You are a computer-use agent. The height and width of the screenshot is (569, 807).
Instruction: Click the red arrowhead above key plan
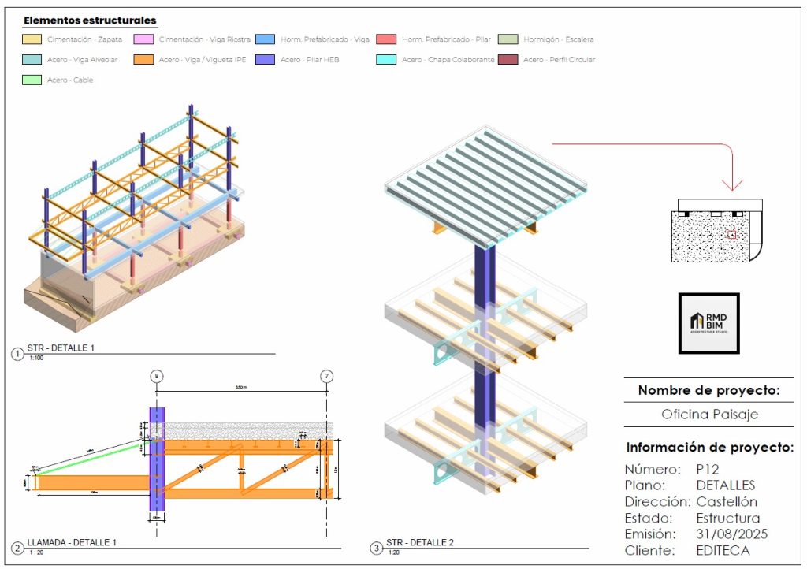tap(732, 185)
